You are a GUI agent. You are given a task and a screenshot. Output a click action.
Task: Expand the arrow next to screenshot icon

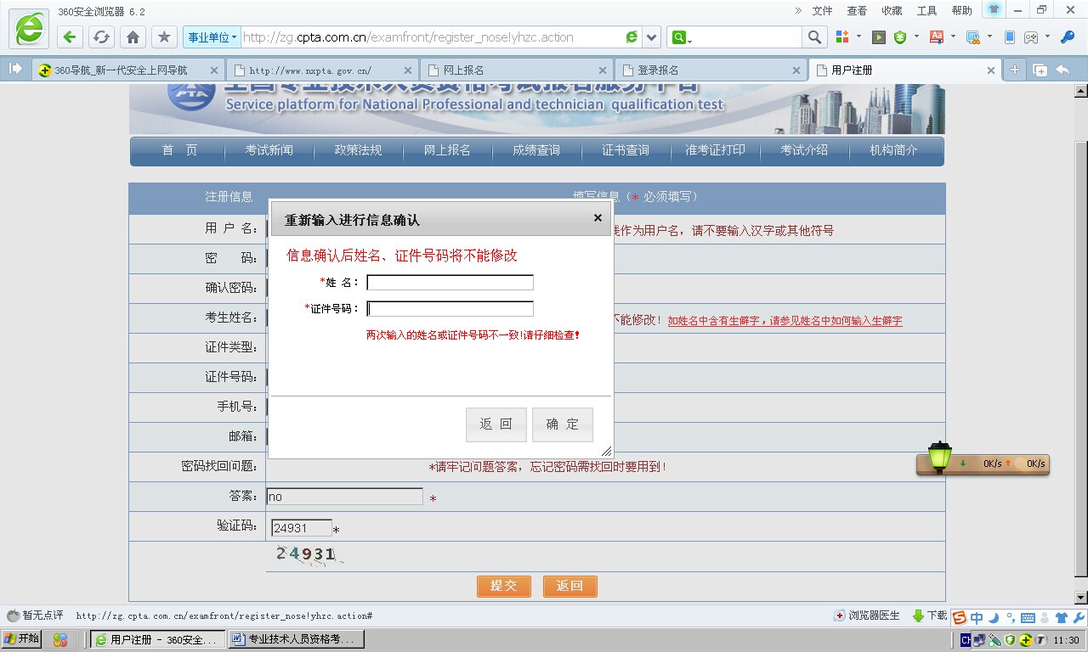pos(990,37)
